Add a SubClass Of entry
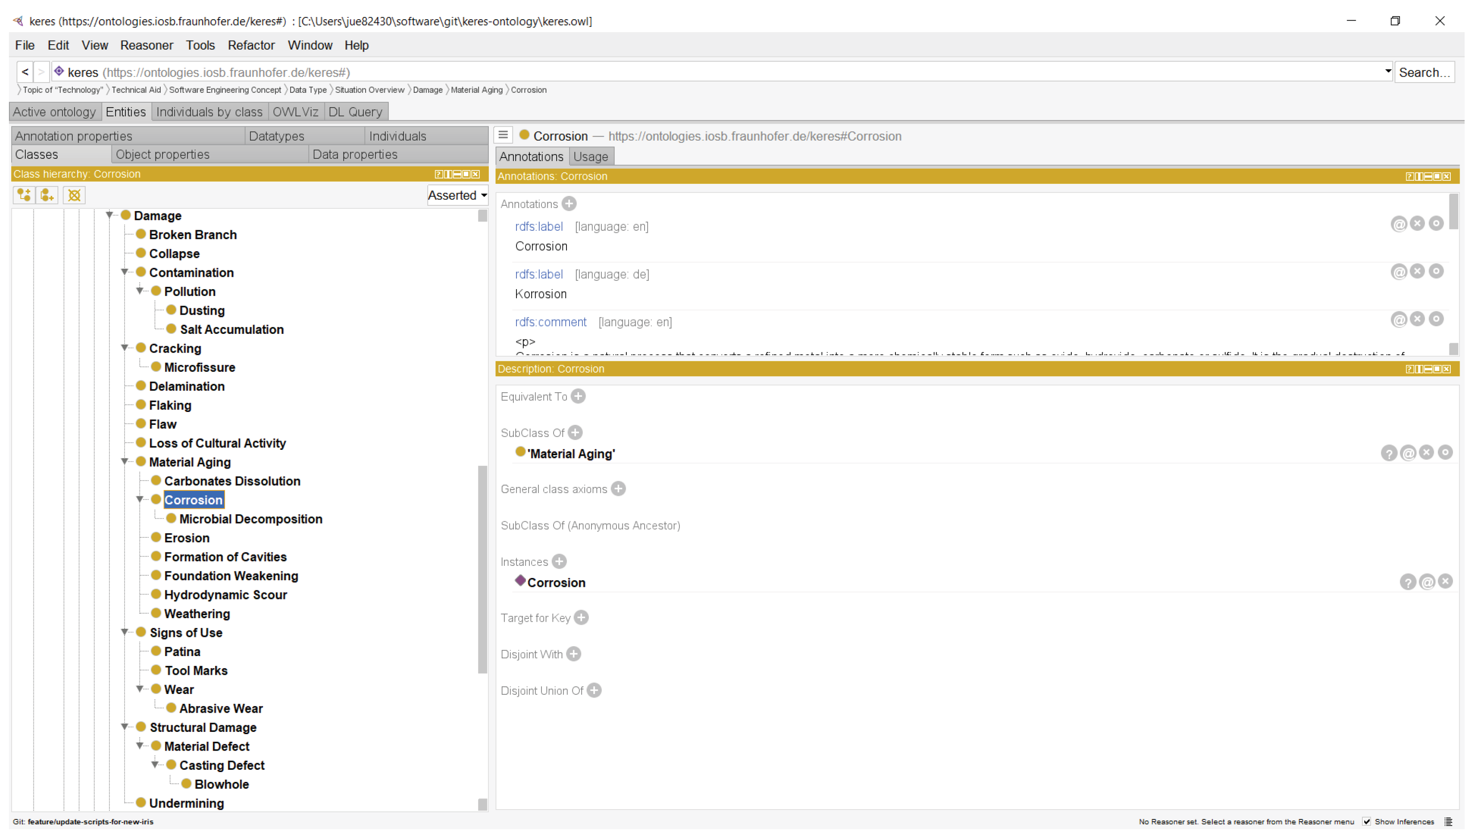The height and width of the screenshot is (835, 1478). pos(575,432)
